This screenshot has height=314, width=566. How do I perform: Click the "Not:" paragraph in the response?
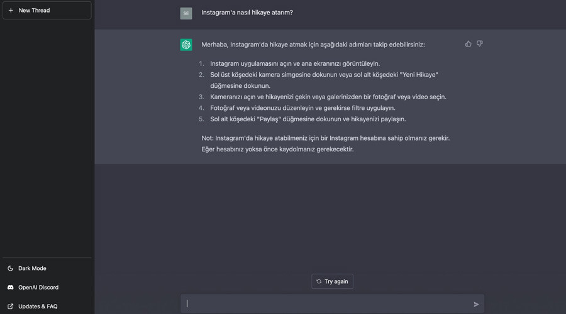325,143
